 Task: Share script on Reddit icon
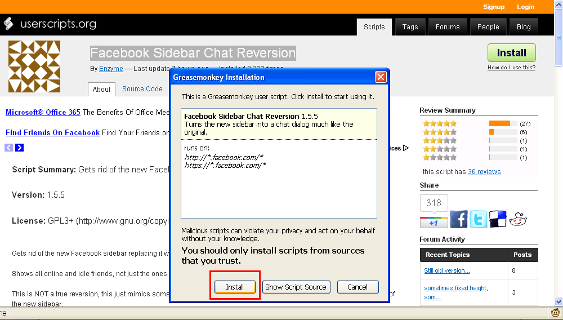tap(518, 219)
